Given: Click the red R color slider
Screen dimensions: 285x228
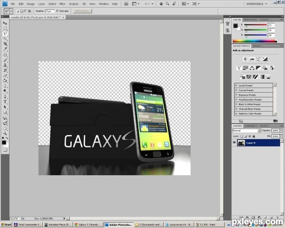Looking at the screenshot, I should pyautogui.click(x=256, y=25).
